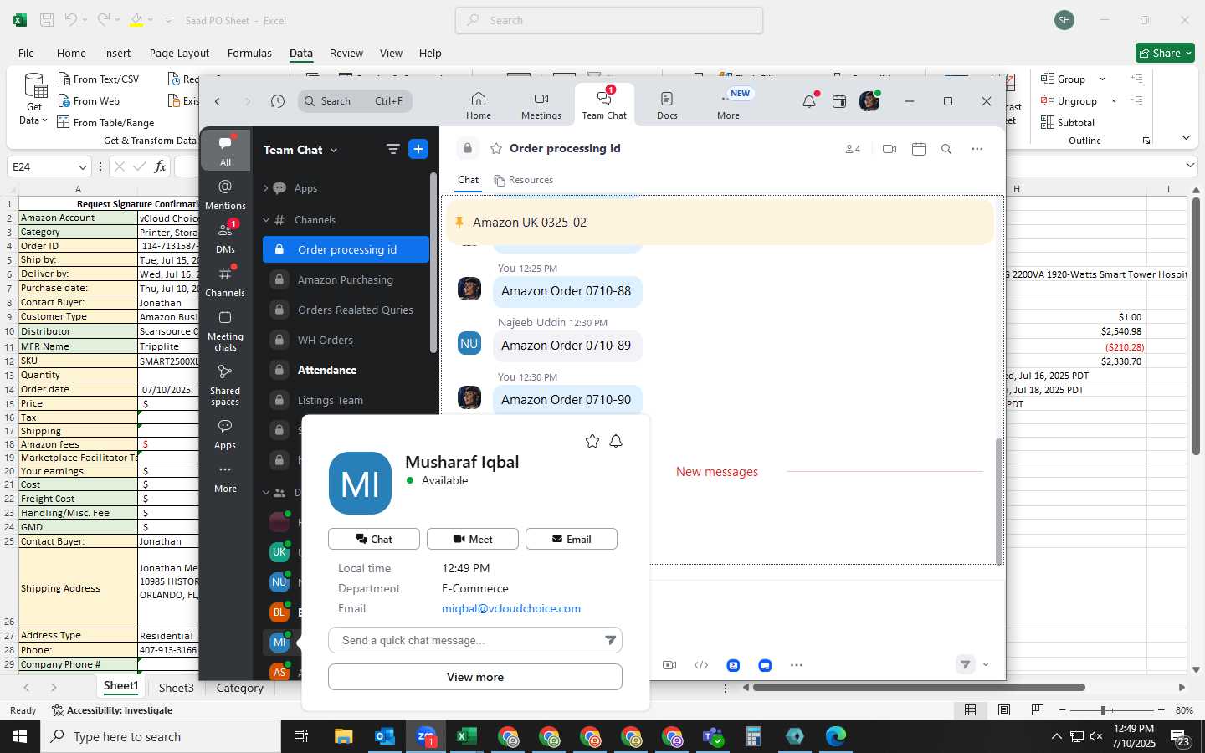Expand the Apps section in chat list
Screen dimensions: 1205x753
pos(266,188)
